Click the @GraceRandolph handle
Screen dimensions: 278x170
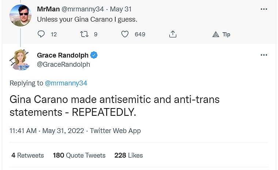(x=63, y=64)
